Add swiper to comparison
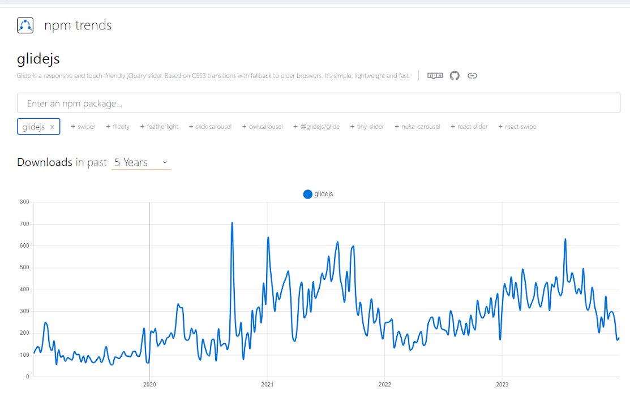The width and height of the screenshot is (630, 401). click(83, 127)
